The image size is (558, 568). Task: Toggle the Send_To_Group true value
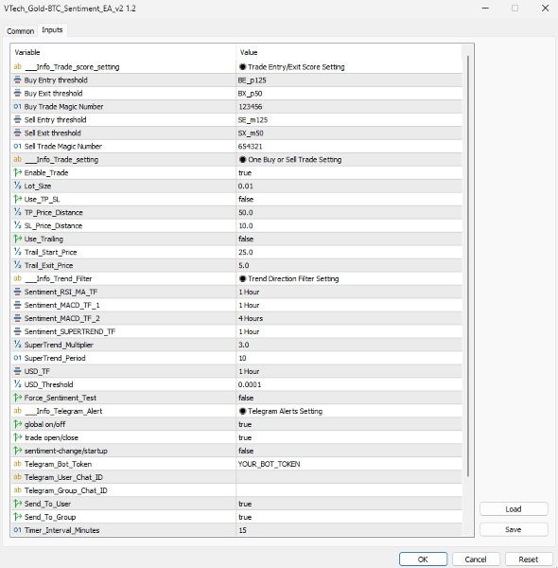pyautogui.click(x=349, y=517)
